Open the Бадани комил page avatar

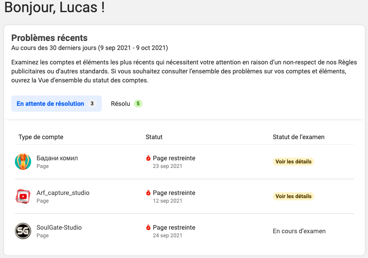coord(23,162)
